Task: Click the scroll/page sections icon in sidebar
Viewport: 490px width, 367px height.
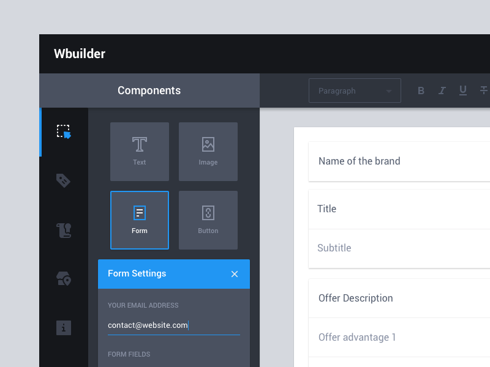Action: (64, 230)
